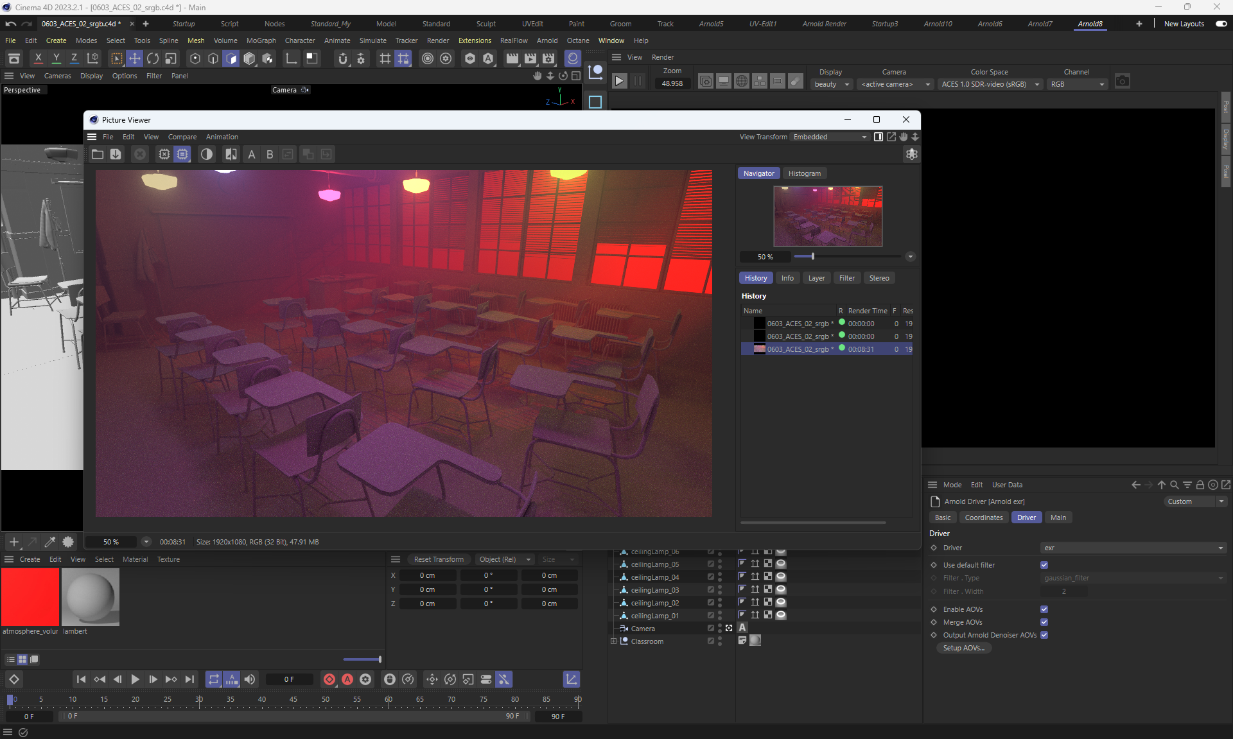Image resolution: width=1233 pixels, height=739 pixels.
Task: Disable the Merge AOVs checkbox
Action: pyautogui.click(x=1044, y=622)
